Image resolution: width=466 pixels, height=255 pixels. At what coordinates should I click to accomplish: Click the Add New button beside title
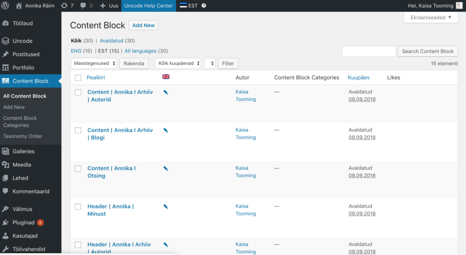143,25
